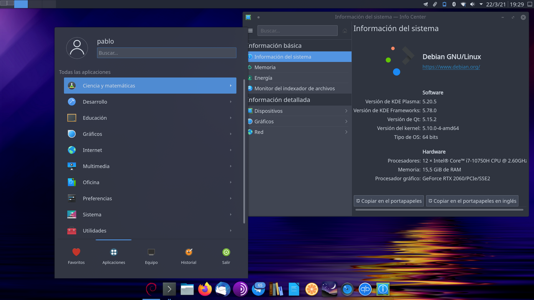Launch the orange slice app in dock

[x=312, y=289]
